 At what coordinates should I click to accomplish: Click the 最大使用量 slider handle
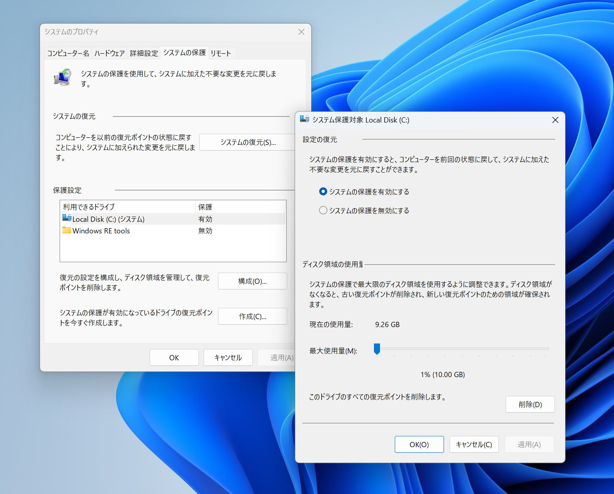[376, 349]
